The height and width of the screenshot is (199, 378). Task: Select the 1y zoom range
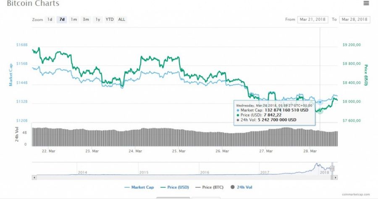coord(97,19)
